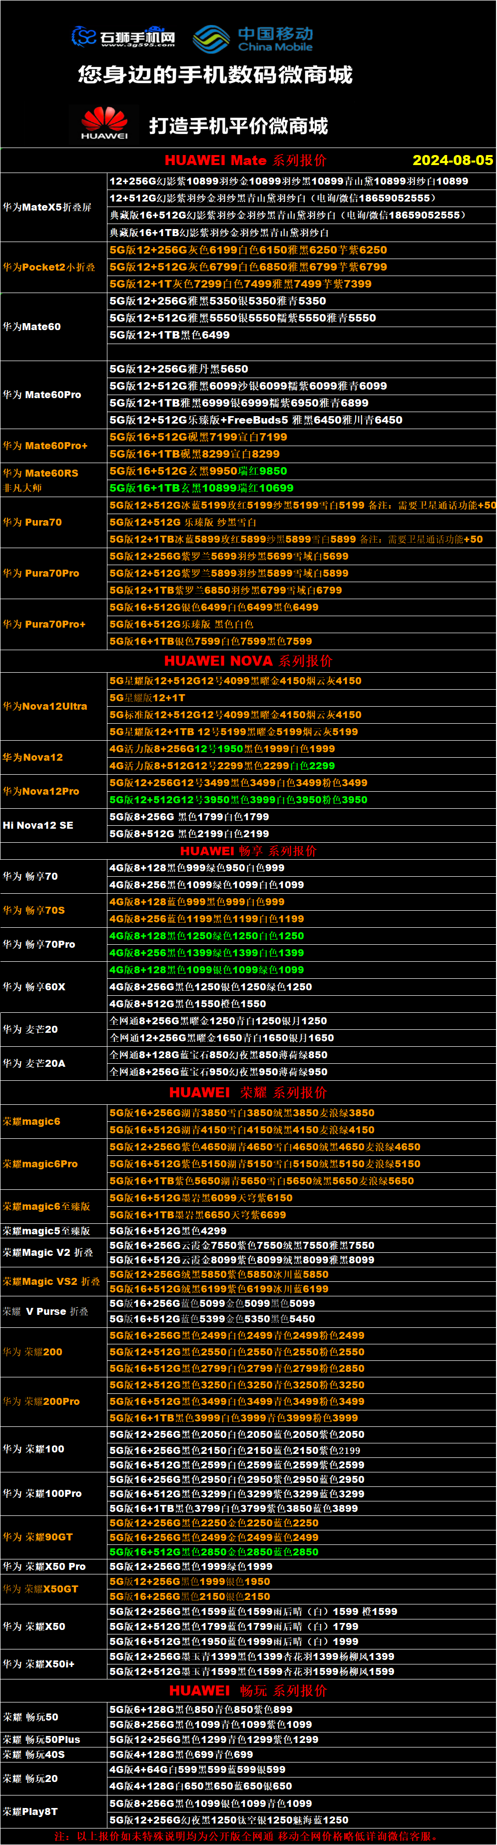This screenshot has height=1845, width=497.
Task: Click the 华为 麦芒20A model label
Action: click(x=33, y=1064)
